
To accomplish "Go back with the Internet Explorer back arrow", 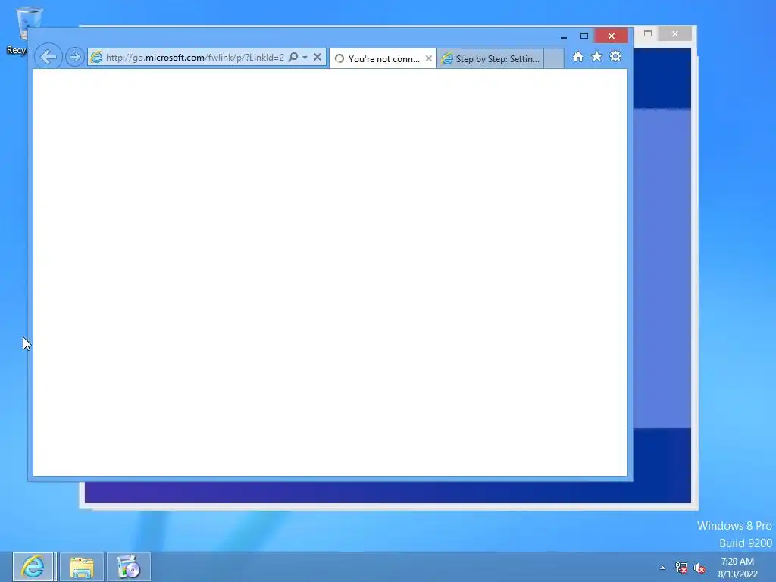I will (48, 57).
